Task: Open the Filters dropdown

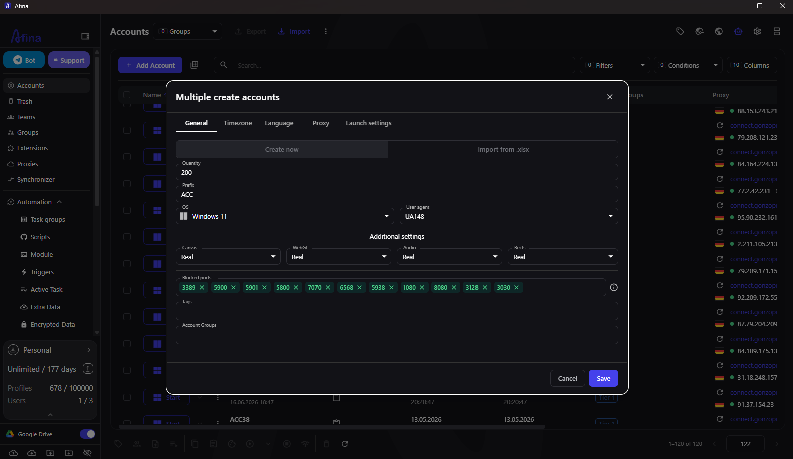Action: [615, 65]
